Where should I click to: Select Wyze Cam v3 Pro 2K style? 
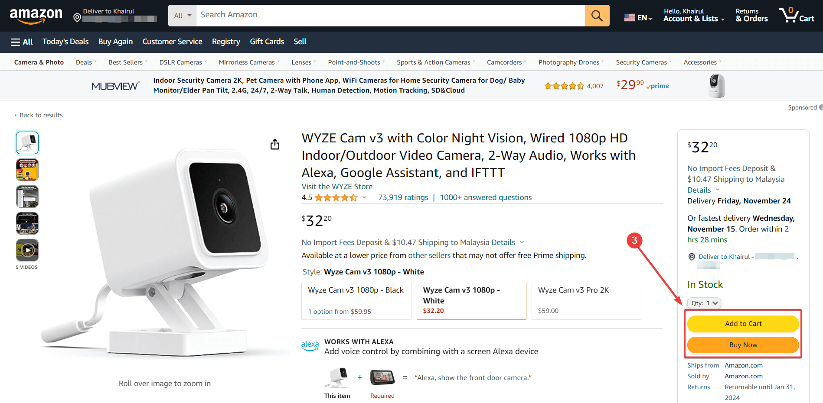click(x=586, y=300)
